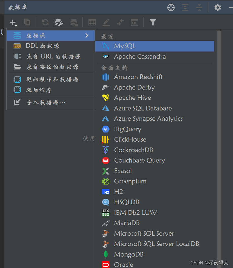Select Apache Hive data source

point(154,98)
